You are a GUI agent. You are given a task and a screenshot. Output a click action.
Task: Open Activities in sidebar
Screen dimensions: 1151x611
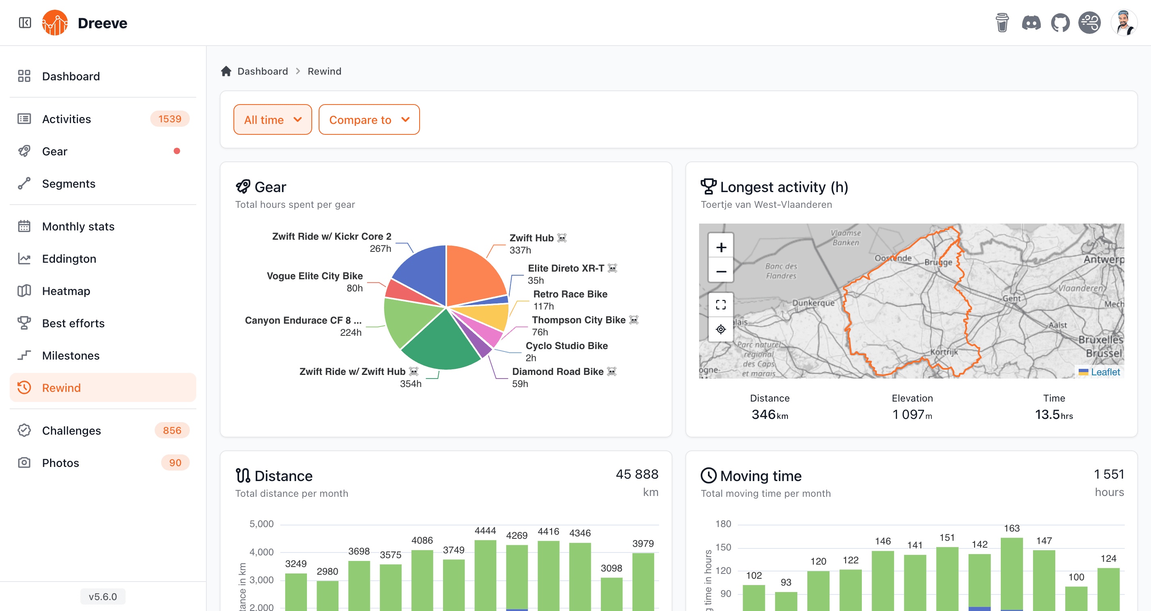[x=103, y=119]
